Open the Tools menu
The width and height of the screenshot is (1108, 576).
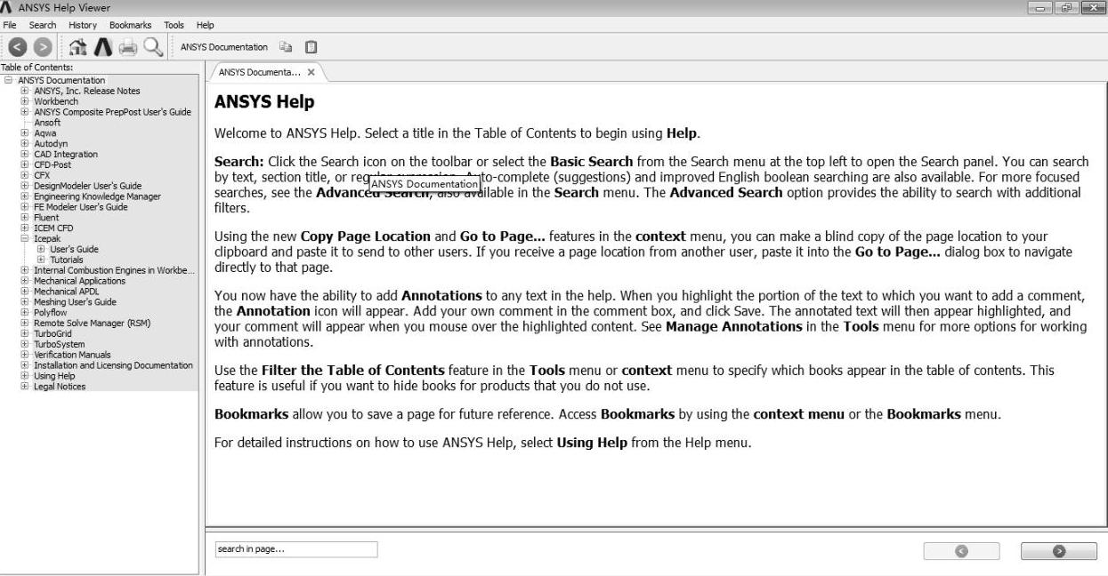(174, 24)
